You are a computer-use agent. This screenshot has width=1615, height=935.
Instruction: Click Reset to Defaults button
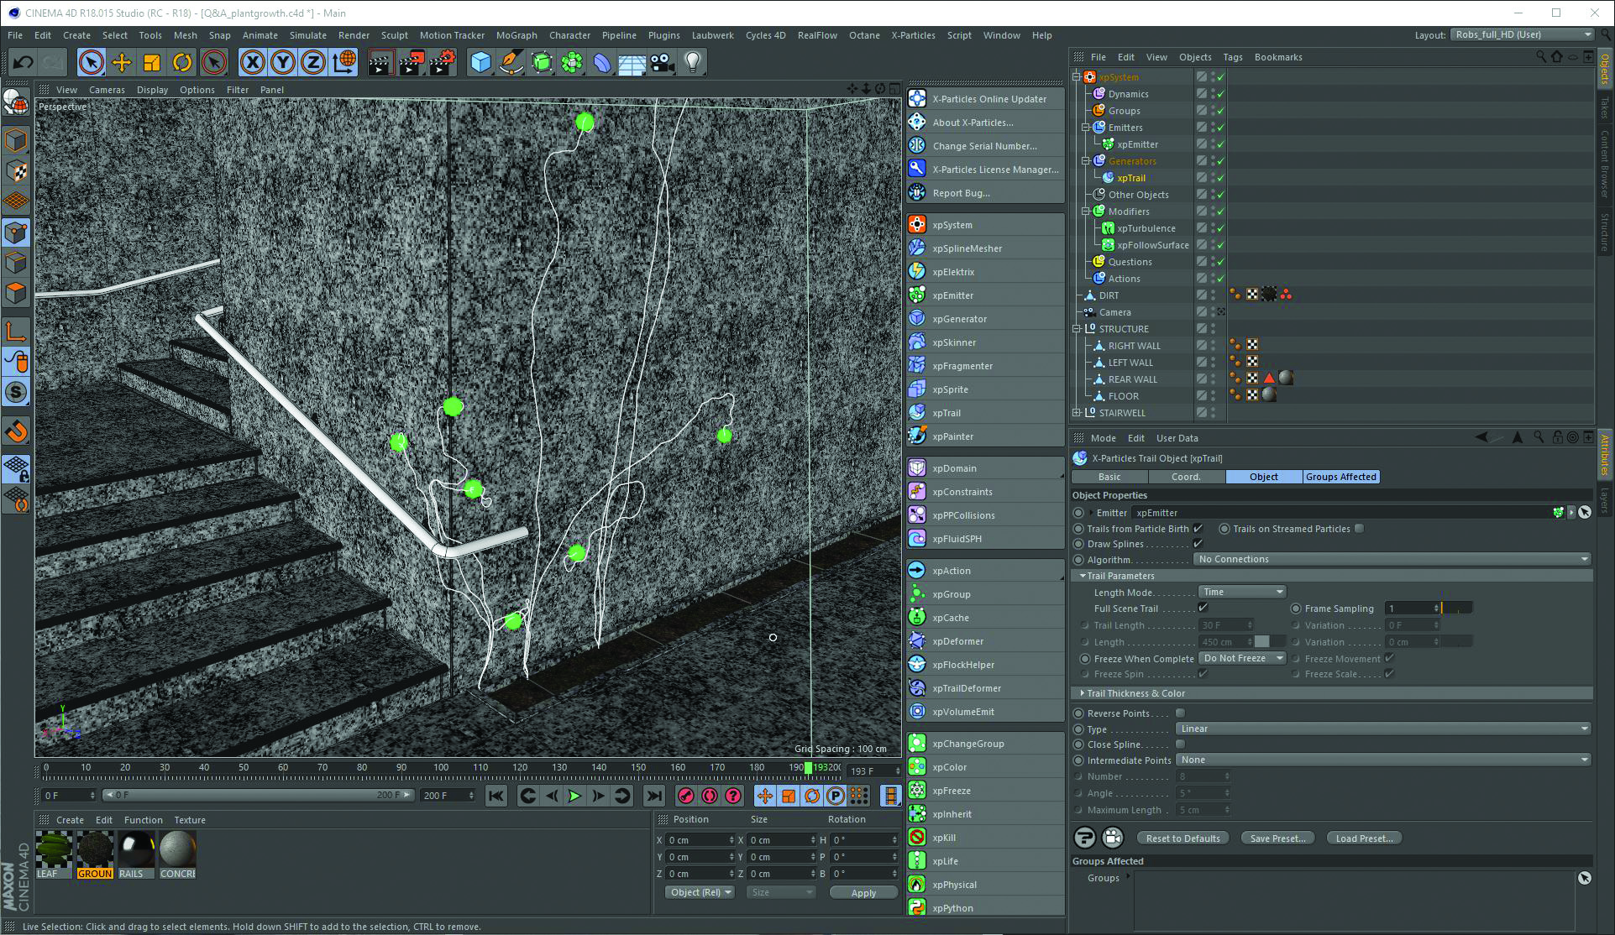coord(1185,837)
